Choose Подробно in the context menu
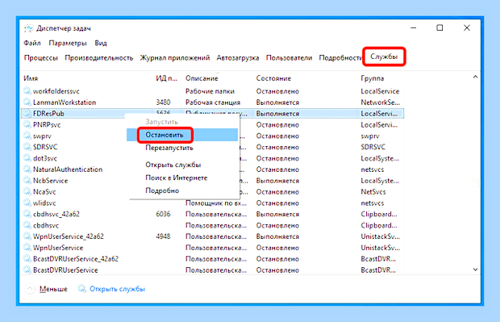This screenshot has width=500, height=322. click(162, 190)
